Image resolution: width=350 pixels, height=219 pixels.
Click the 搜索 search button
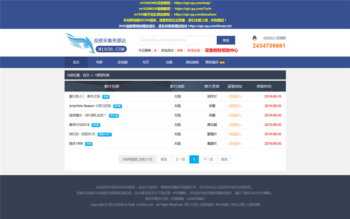point(226,40)
